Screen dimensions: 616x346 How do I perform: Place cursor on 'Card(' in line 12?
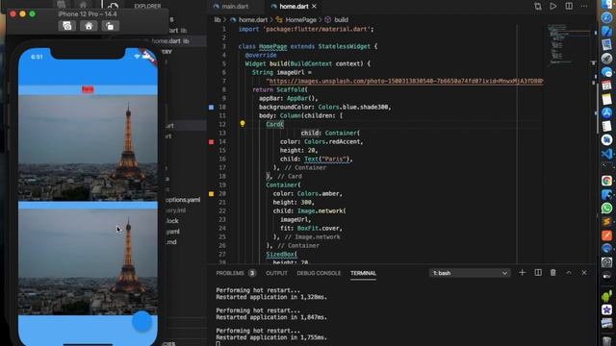coord(274,124)
